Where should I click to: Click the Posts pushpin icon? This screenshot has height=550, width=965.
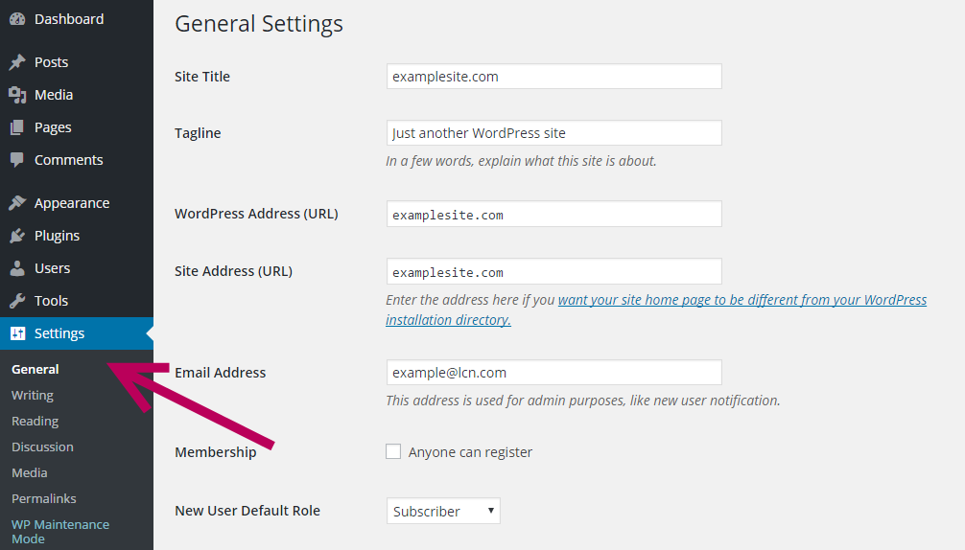(x=17, y=62)
